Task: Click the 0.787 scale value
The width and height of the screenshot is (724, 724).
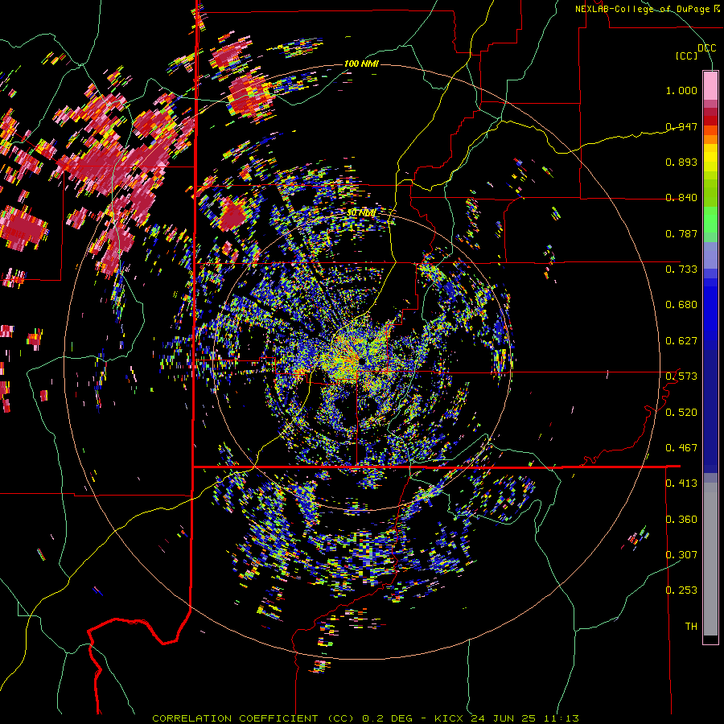Action: pyautogui.click(x=681, y=233)
